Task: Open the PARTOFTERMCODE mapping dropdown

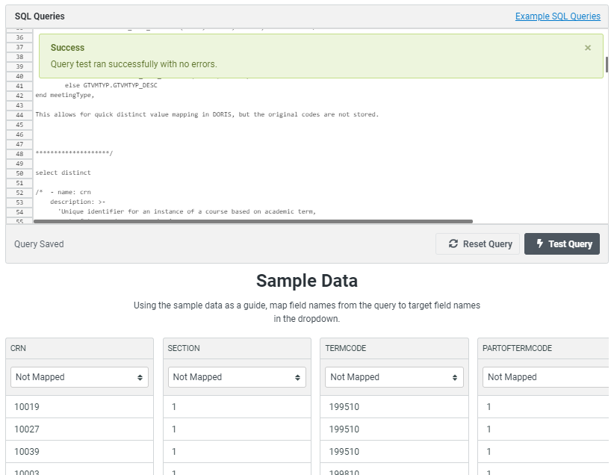Action: (546, 377)
